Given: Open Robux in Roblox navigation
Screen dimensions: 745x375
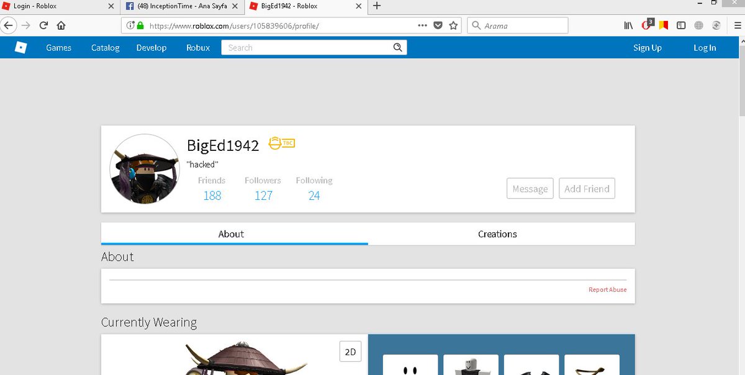Looking at the screenshot, I should tap(198, 48).
